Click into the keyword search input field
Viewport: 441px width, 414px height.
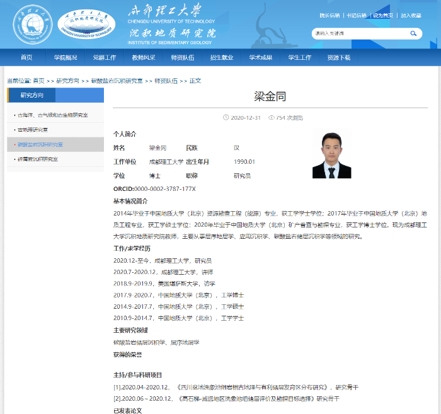point(359,33)
